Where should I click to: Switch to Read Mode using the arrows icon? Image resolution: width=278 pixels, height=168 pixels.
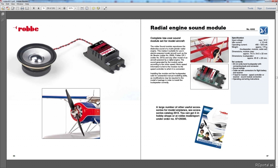click(x=105, y=8)
